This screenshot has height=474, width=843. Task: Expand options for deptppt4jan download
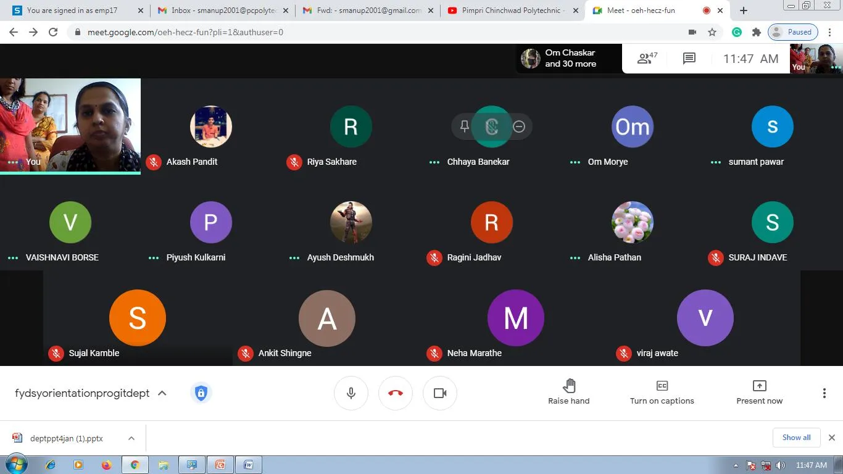[x=131, y=438]
